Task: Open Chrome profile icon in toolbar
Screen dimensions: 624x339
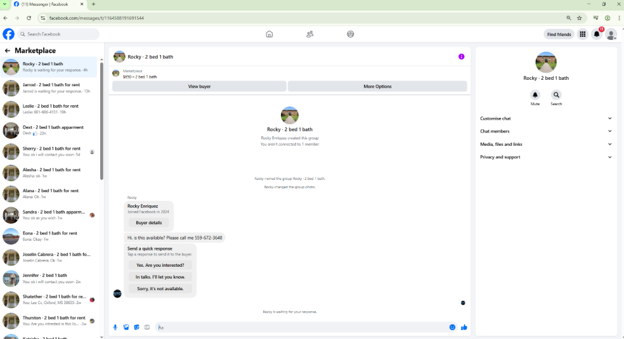Action: tap(608, 18)
